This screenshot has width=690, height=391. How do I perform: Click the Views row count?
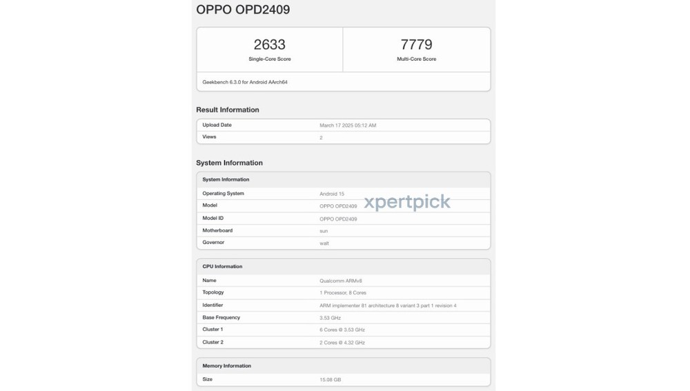click(322, 138)
